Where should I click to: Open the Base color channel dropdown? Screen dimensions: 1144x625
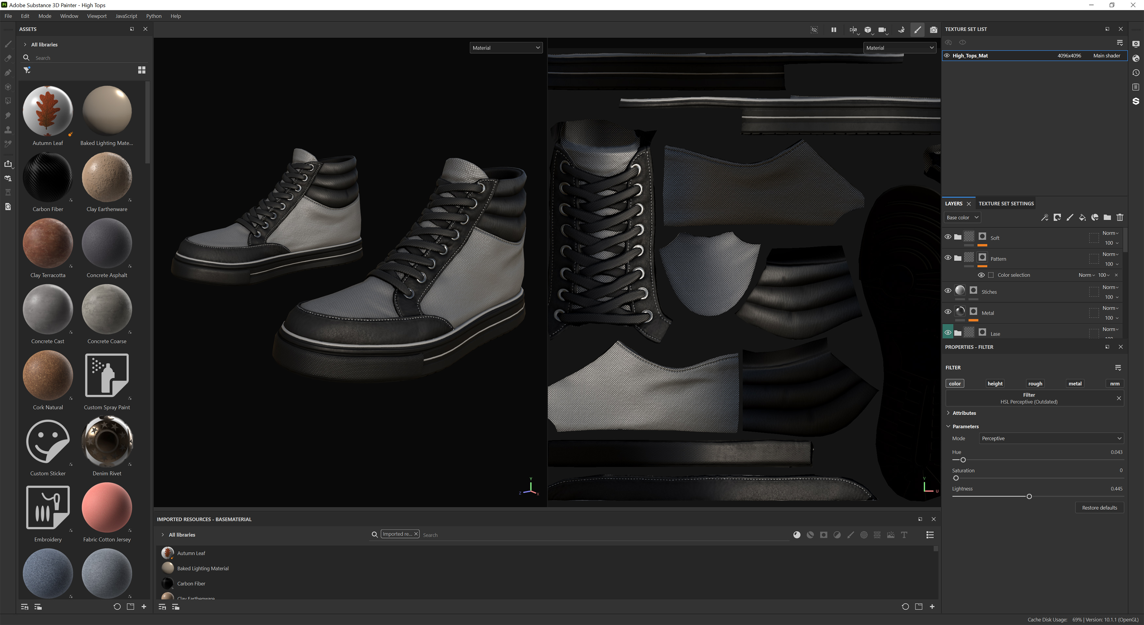962,217
